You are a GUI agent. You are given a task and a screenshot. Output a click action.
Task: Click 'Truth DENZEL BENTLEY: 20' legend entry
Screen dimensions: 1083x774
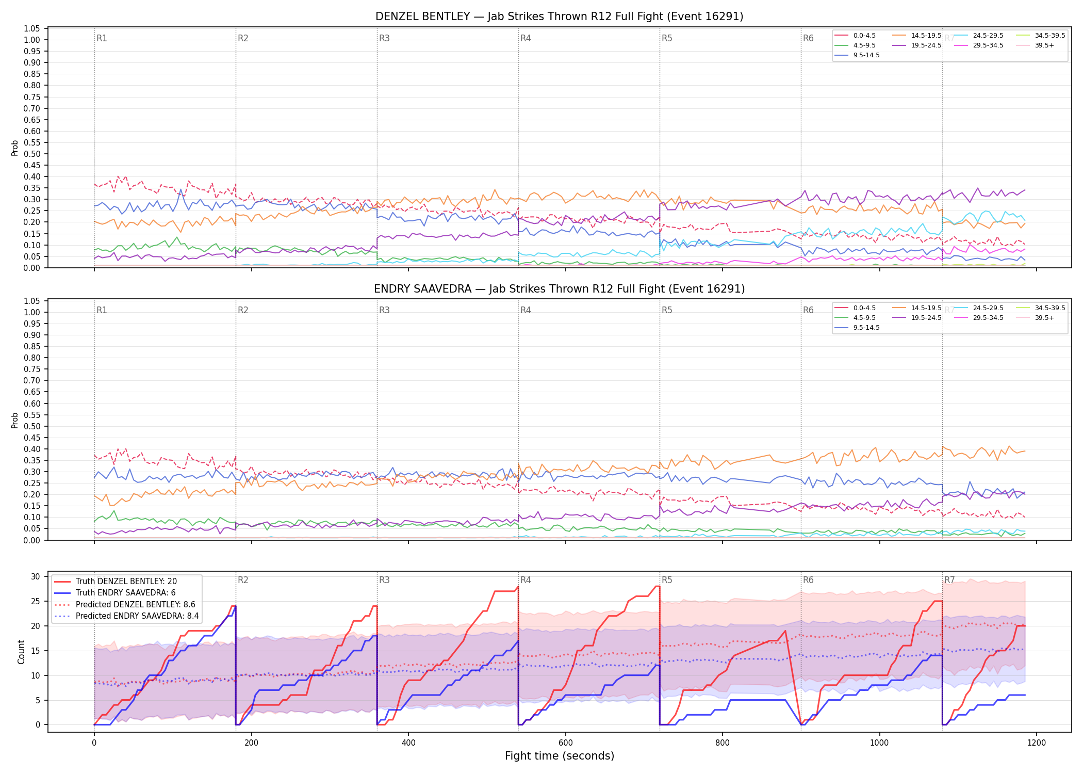point(116,582)
